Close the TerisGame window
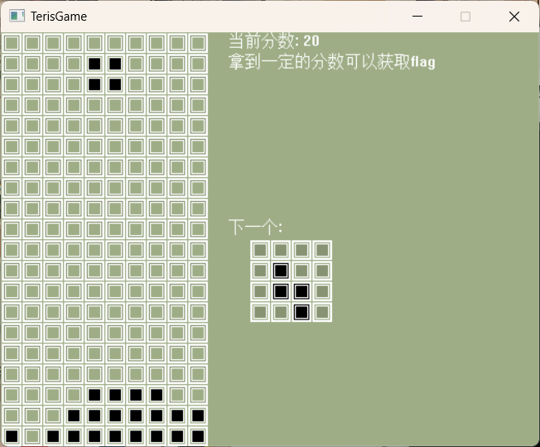The image size is (540, 447). 513,17
